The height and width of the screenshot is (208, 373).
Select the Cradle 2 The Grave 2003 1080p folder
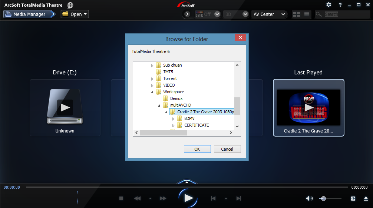(x=202, y=112)
